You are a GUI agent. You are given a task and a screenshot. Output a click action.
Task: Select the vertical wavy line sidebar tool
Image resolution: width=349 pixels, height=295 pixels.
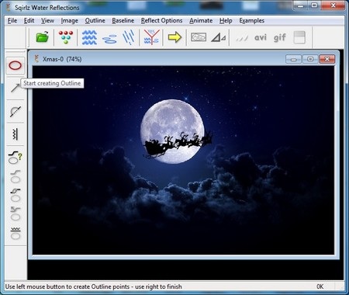click(x=15, y=134)
